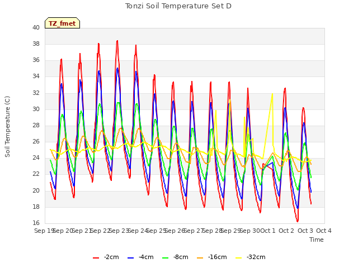Click the Time x-axis label
Image resolution: width=358 pixels, height=268 pixels.
317,240
